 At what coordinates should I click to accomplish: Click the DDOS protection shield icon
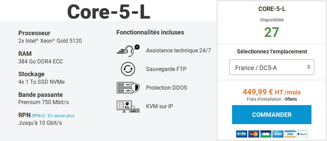point(128,88)
